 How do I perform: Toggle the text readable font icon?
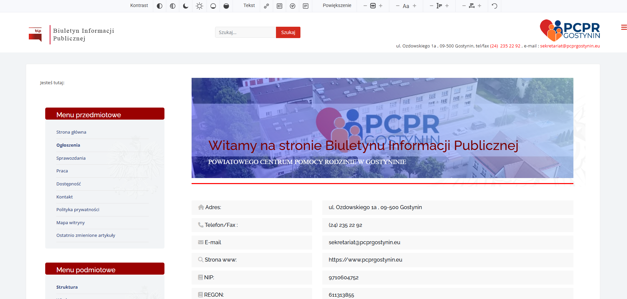coord(305,6)
